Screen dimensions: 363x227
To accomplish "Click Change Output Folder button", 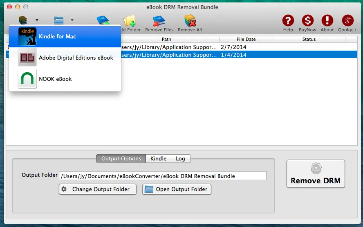I will click(98, 189).
